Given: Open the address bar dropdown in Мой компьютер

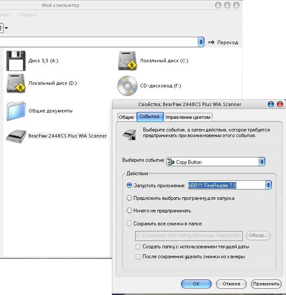Looking at the screenshot, I should tap(201, 42).
